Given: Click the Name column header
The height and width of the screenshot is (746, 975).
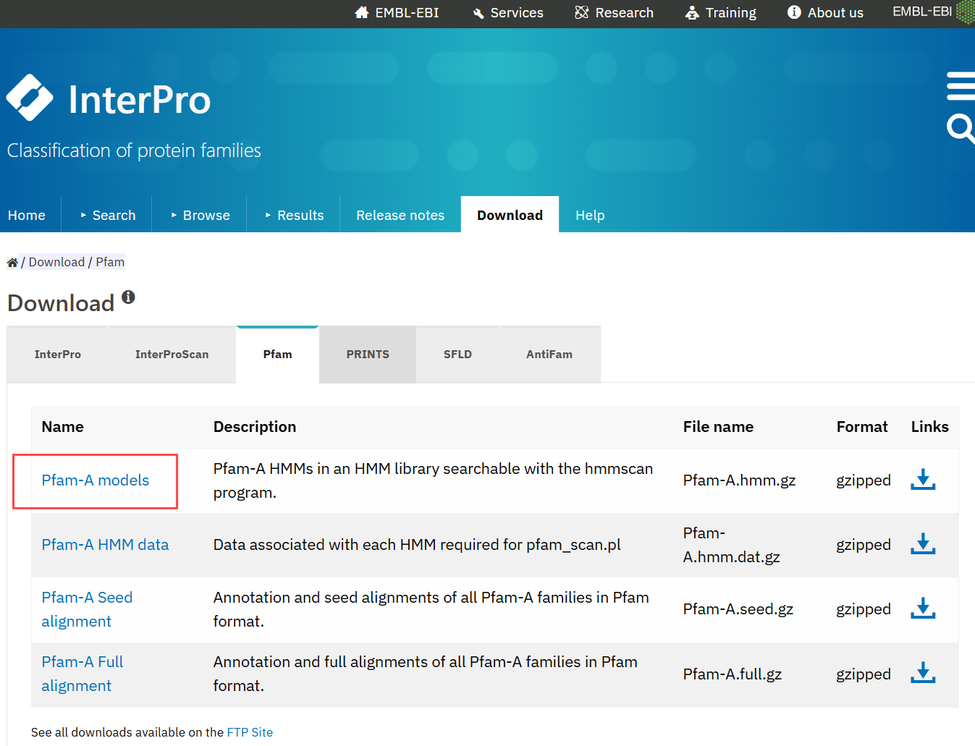Looking at the screenshot, I should point(63,427).
